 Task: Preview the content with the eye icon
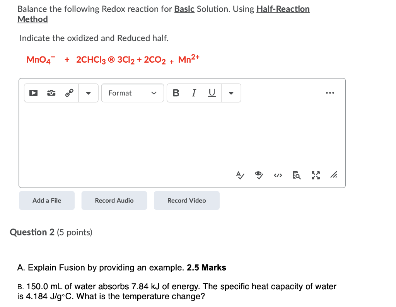click(259, 175)
